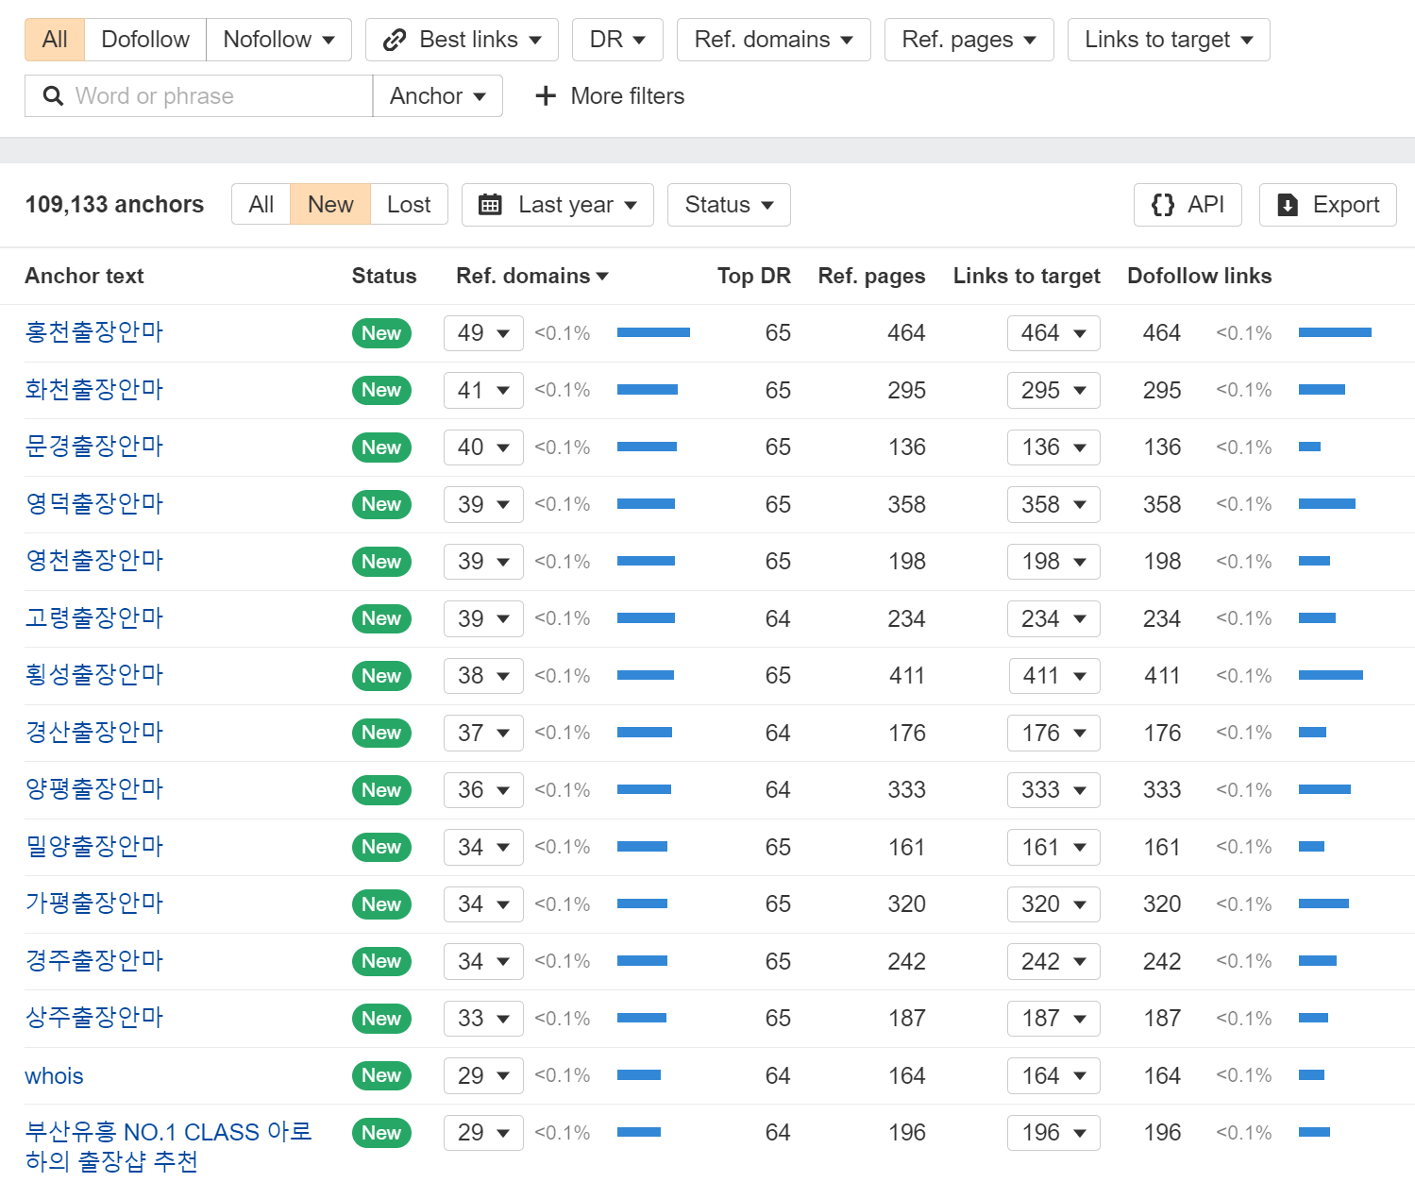Click the sort arrow on Ref. domains column header
Image resolution: width=1415 pixels, height=1182 pixels.
pos(603,276)
